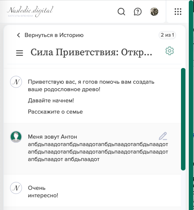Open the green gear settings icon
194x210 pixels.
pos(169,51)
